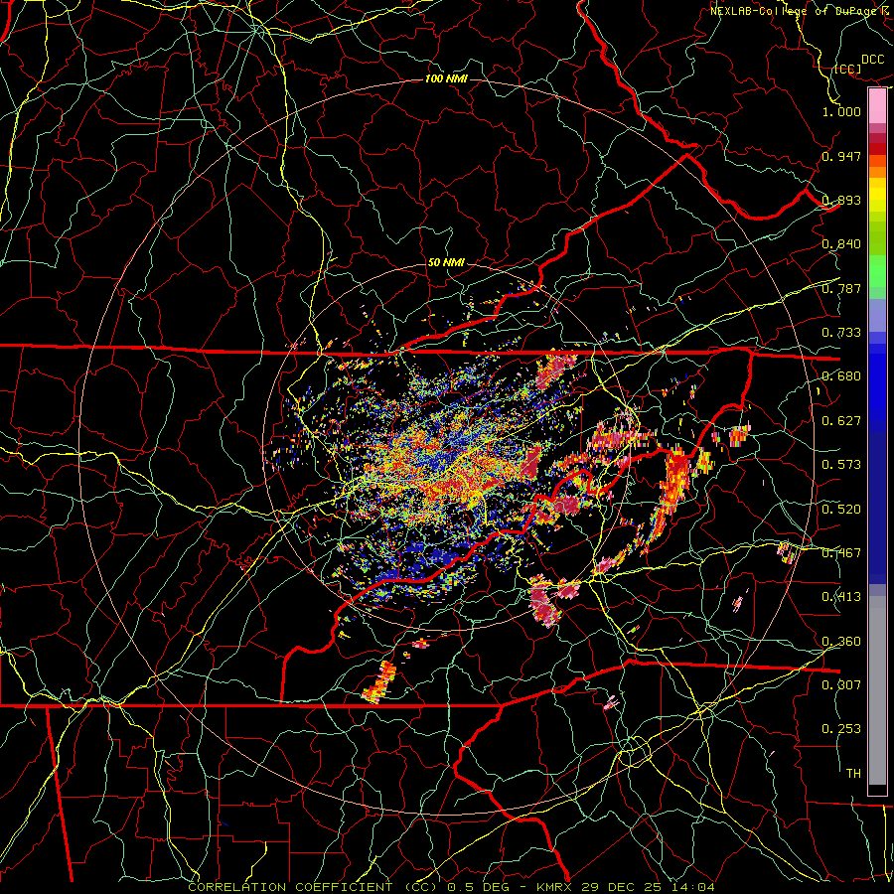Pick the gray lower segment of the color bar
The width and height of the screenshot is (894, 894).
(x=877, y=690)
